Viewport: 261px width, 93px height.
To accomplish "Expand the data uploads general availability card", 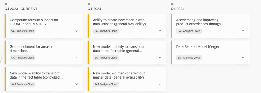I will coord(160,31).
